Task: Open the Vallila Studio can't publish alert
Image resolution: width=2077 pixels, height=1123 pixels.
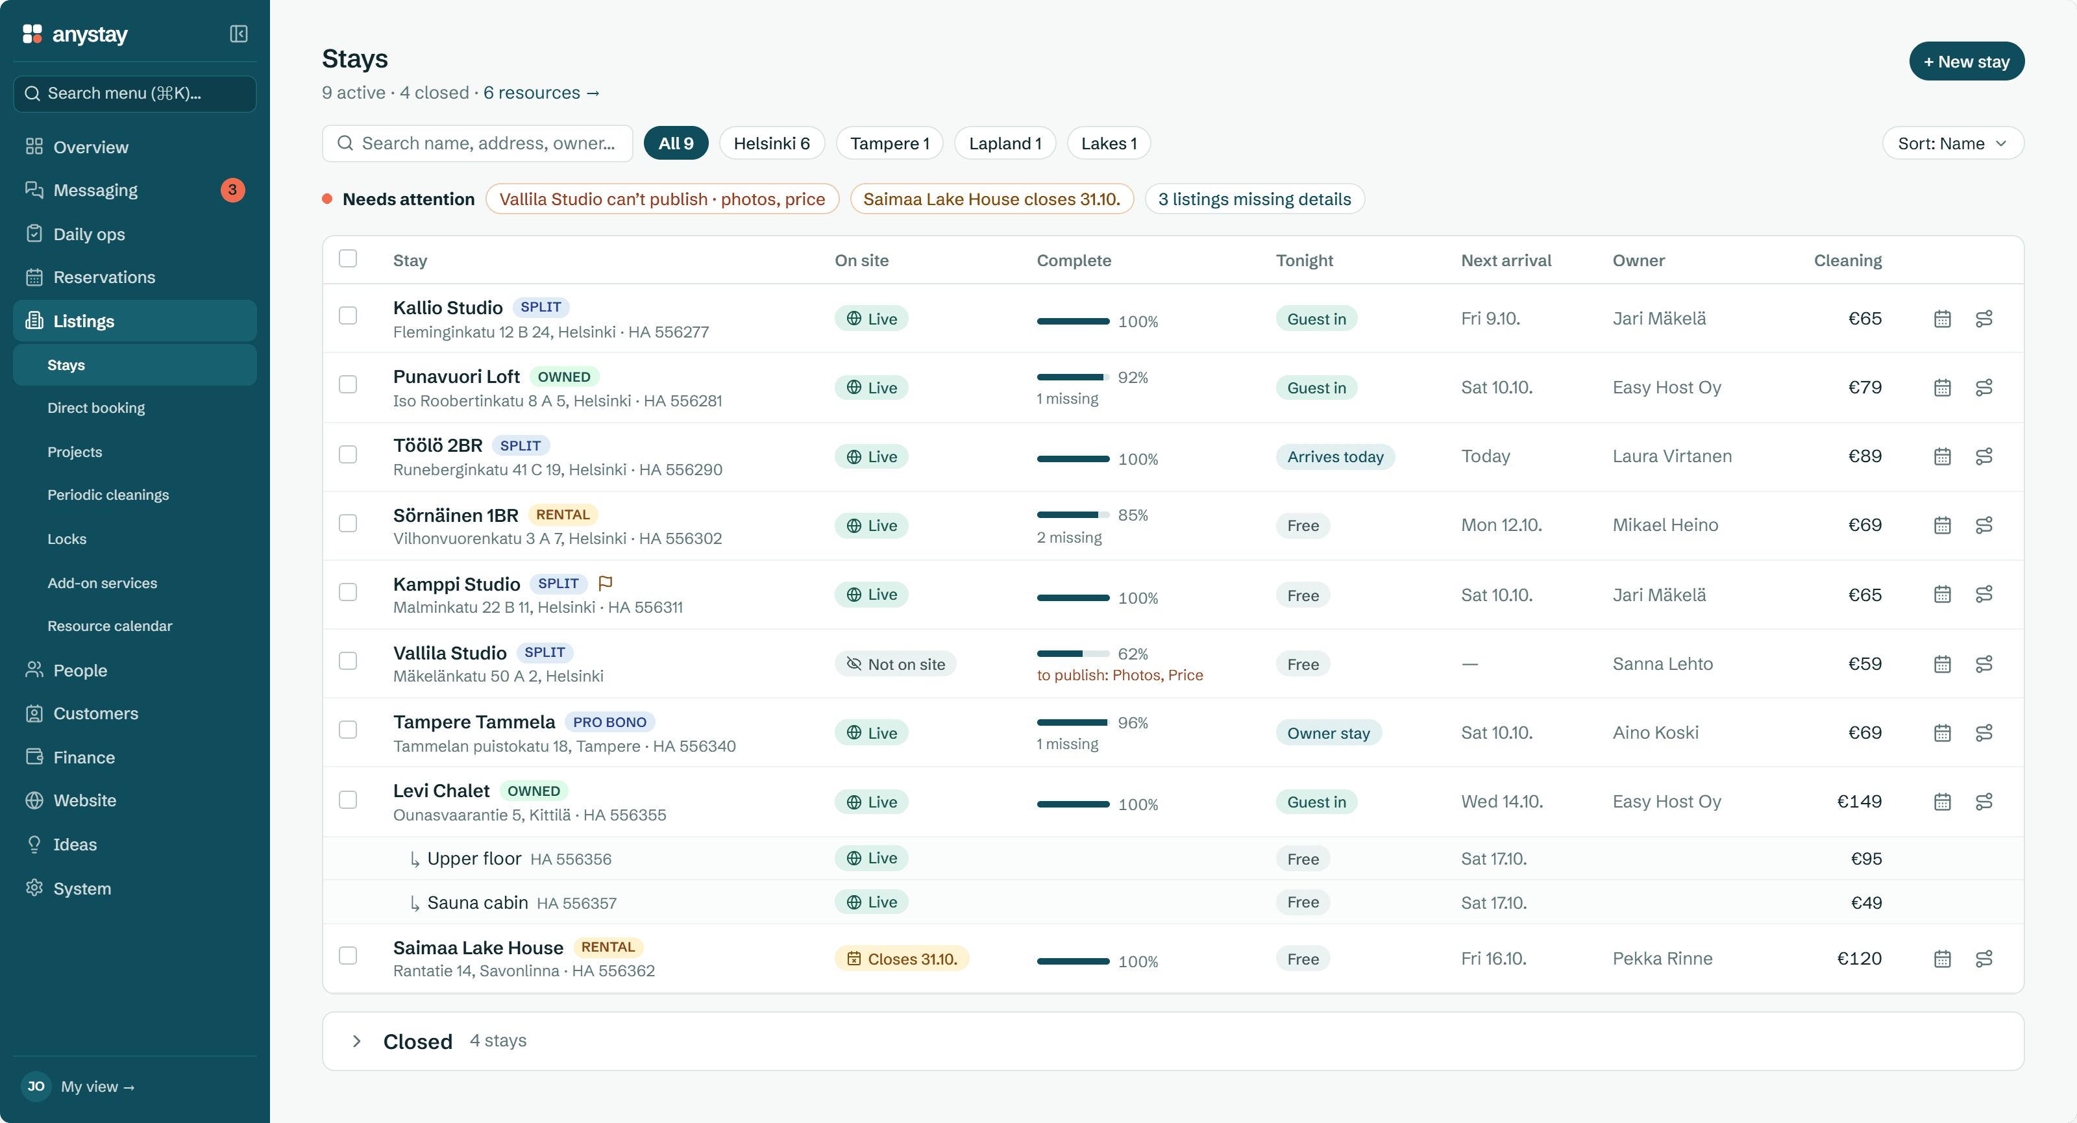Action: pos(662,199)
